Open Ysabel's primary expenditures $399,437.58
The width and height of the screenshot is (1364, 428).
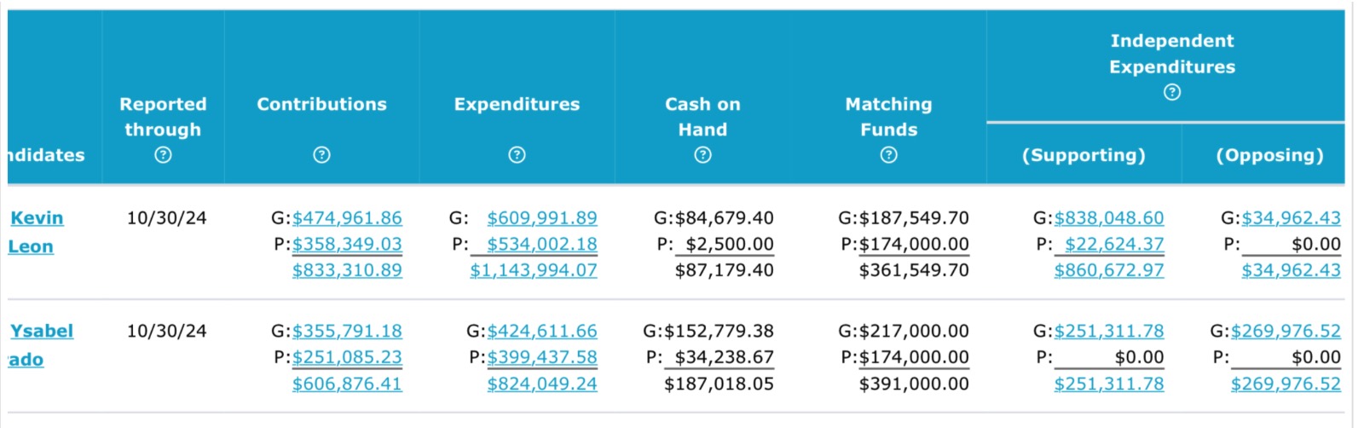coord(542,357)
